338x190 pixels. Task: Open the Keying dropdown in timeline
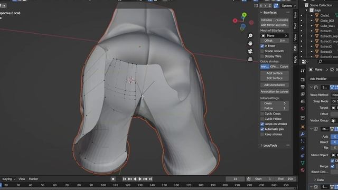(9, 179)
